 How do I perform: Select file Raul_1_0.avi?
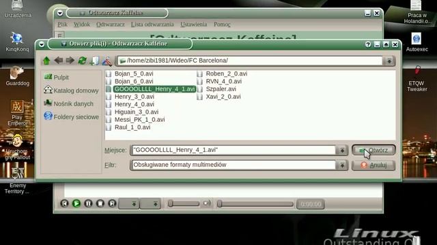pyautogui.click(x=128, y=127)
